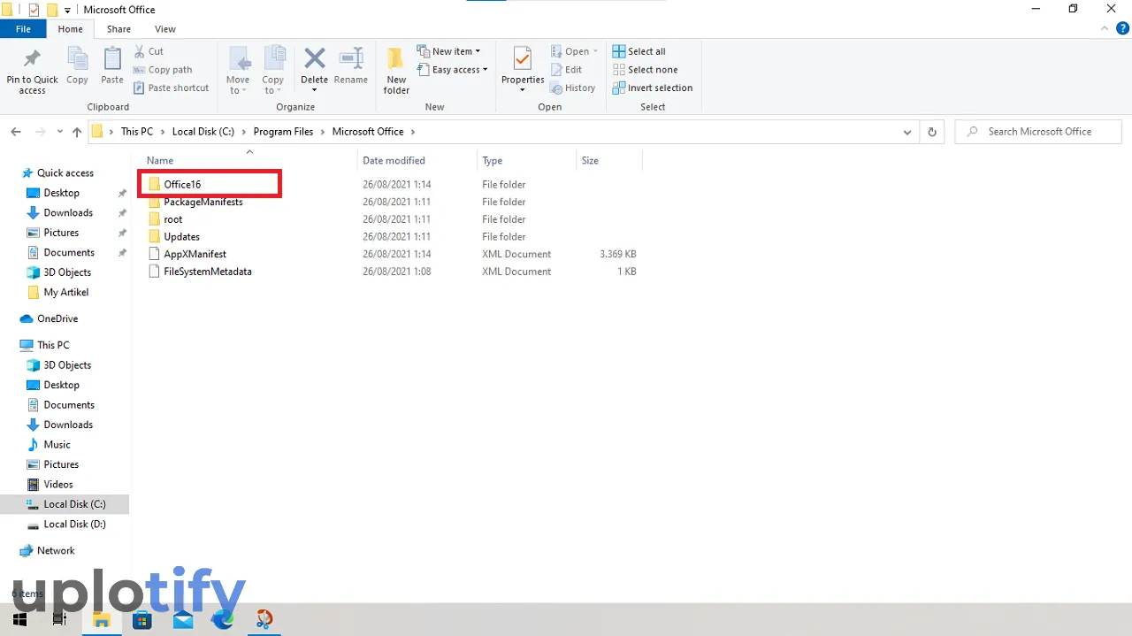Image resolution: width=1132 pixels, height=636 pixels.
Task: Click Select none
Action: (x=645, y=70)
